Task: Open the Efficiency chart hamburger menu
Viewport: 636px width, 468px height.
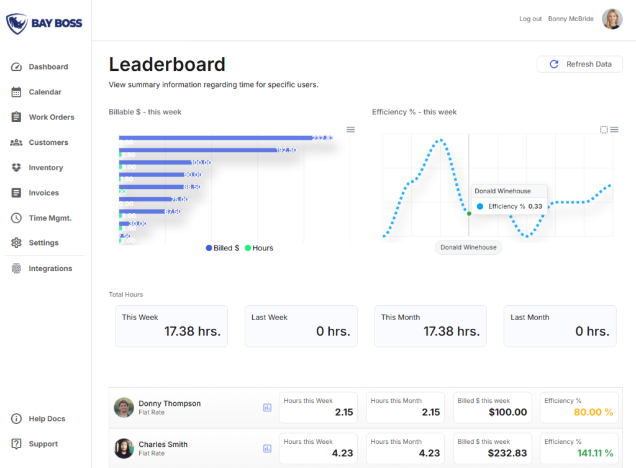Action: click(x=614, y=129)
